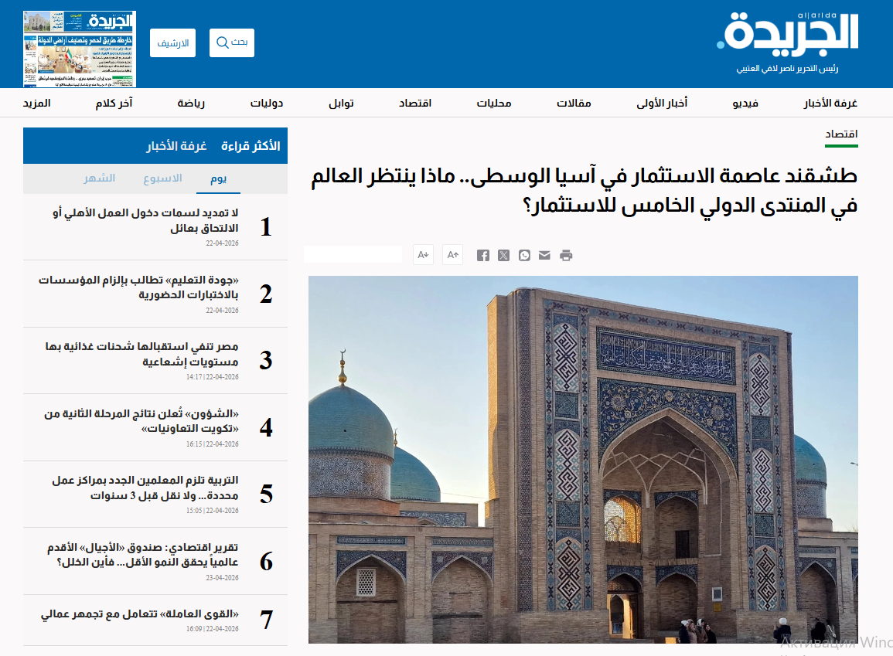Decrease the article font size
The image size is (893, 656).
(423, 254)
